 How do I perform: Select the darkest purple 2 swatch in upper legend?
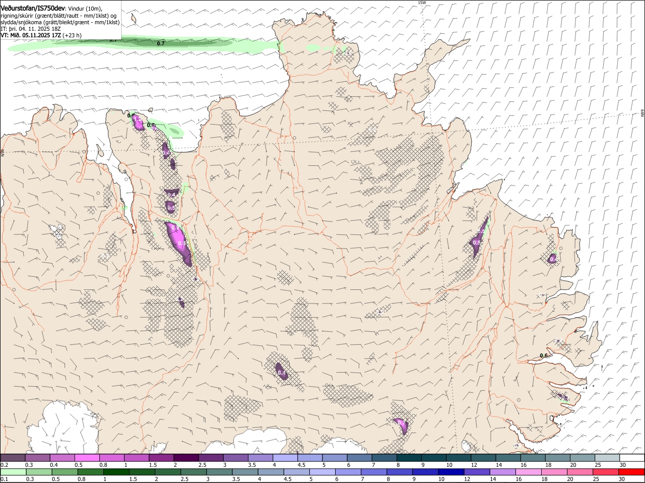pos(186,458)
